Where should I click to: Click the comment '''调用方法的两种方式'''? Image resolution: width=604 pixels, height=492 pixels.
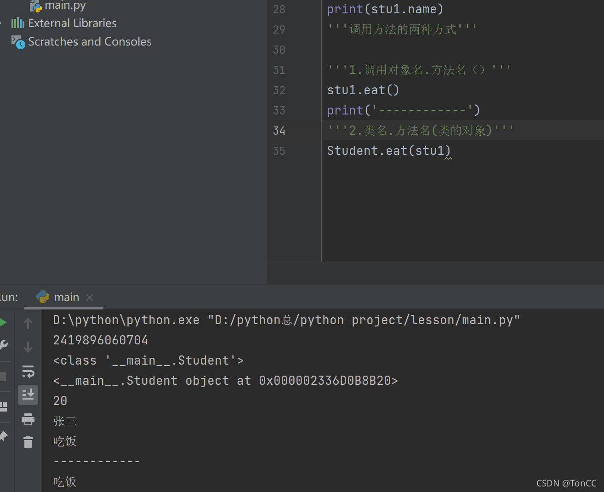402,29
